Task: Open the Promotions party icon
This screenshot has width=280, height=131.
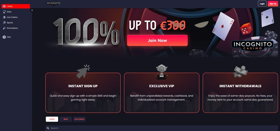Action: point(4,28)
